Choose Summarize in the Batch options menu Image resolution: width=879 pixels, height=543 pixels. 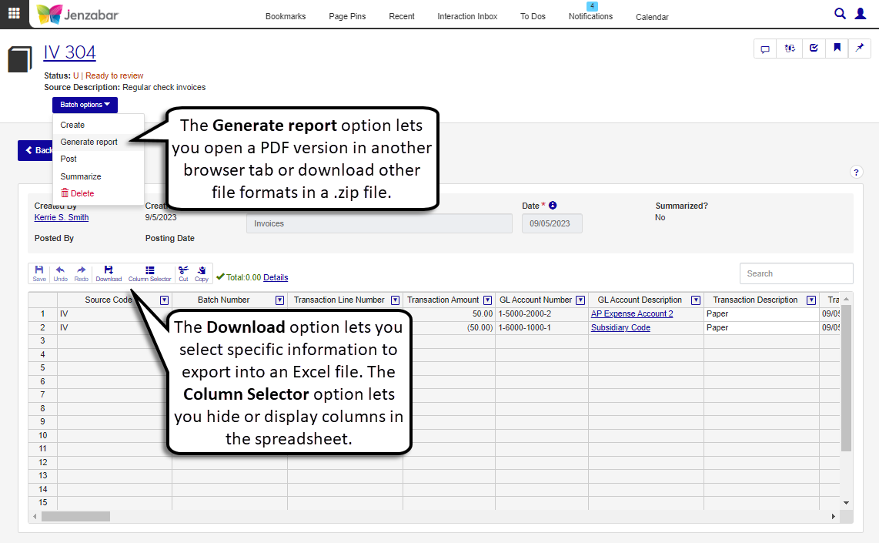(81, 176)
